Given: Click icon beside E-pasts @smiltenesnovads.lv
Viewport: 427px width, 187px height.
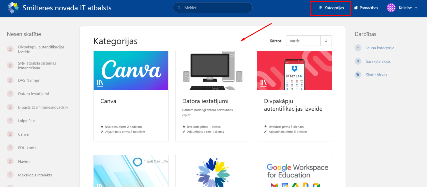Looking at the screenshot, I should pyautogui.click(x=10, y=107).
